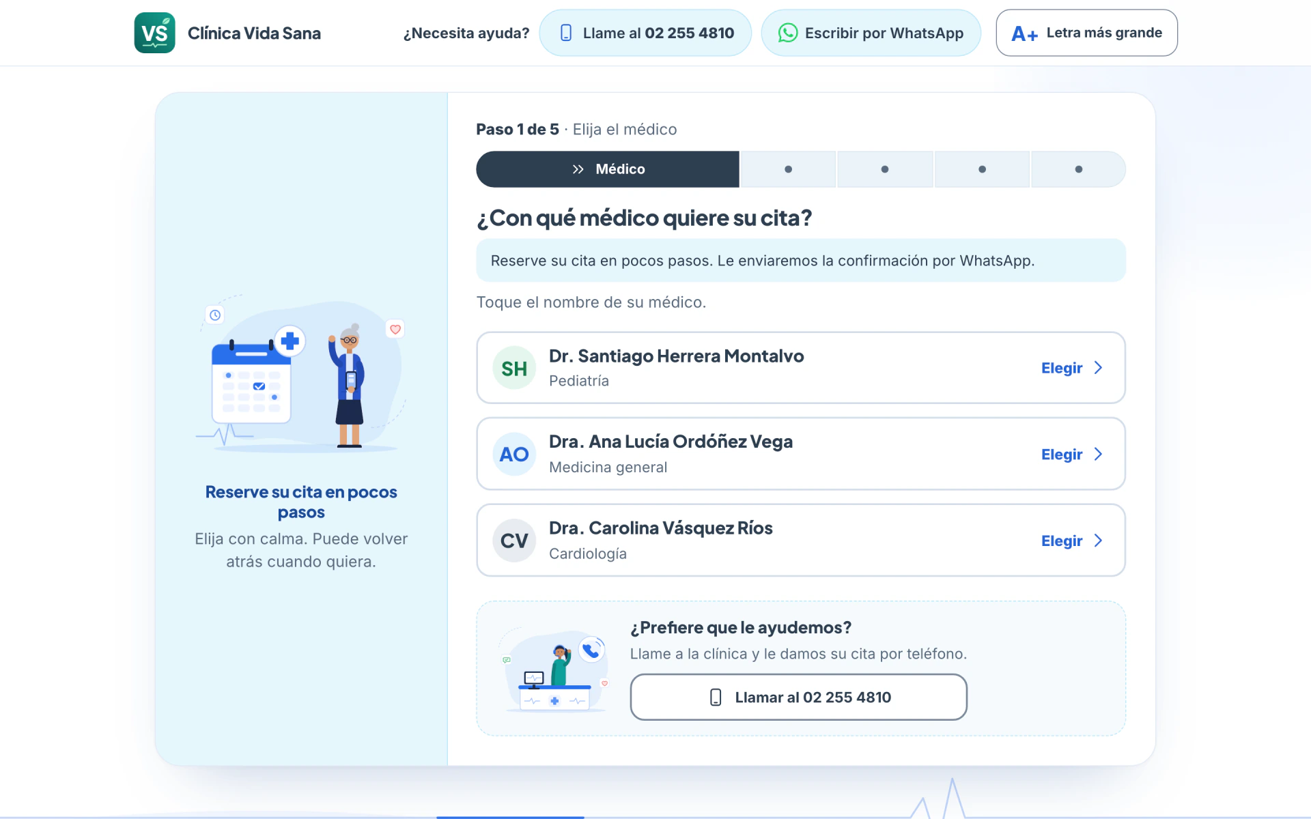This screenshot has height=819, width=1311.
Task: Click the SH avatar of Dr. Santiago Herrera
Action: [514, 369]
